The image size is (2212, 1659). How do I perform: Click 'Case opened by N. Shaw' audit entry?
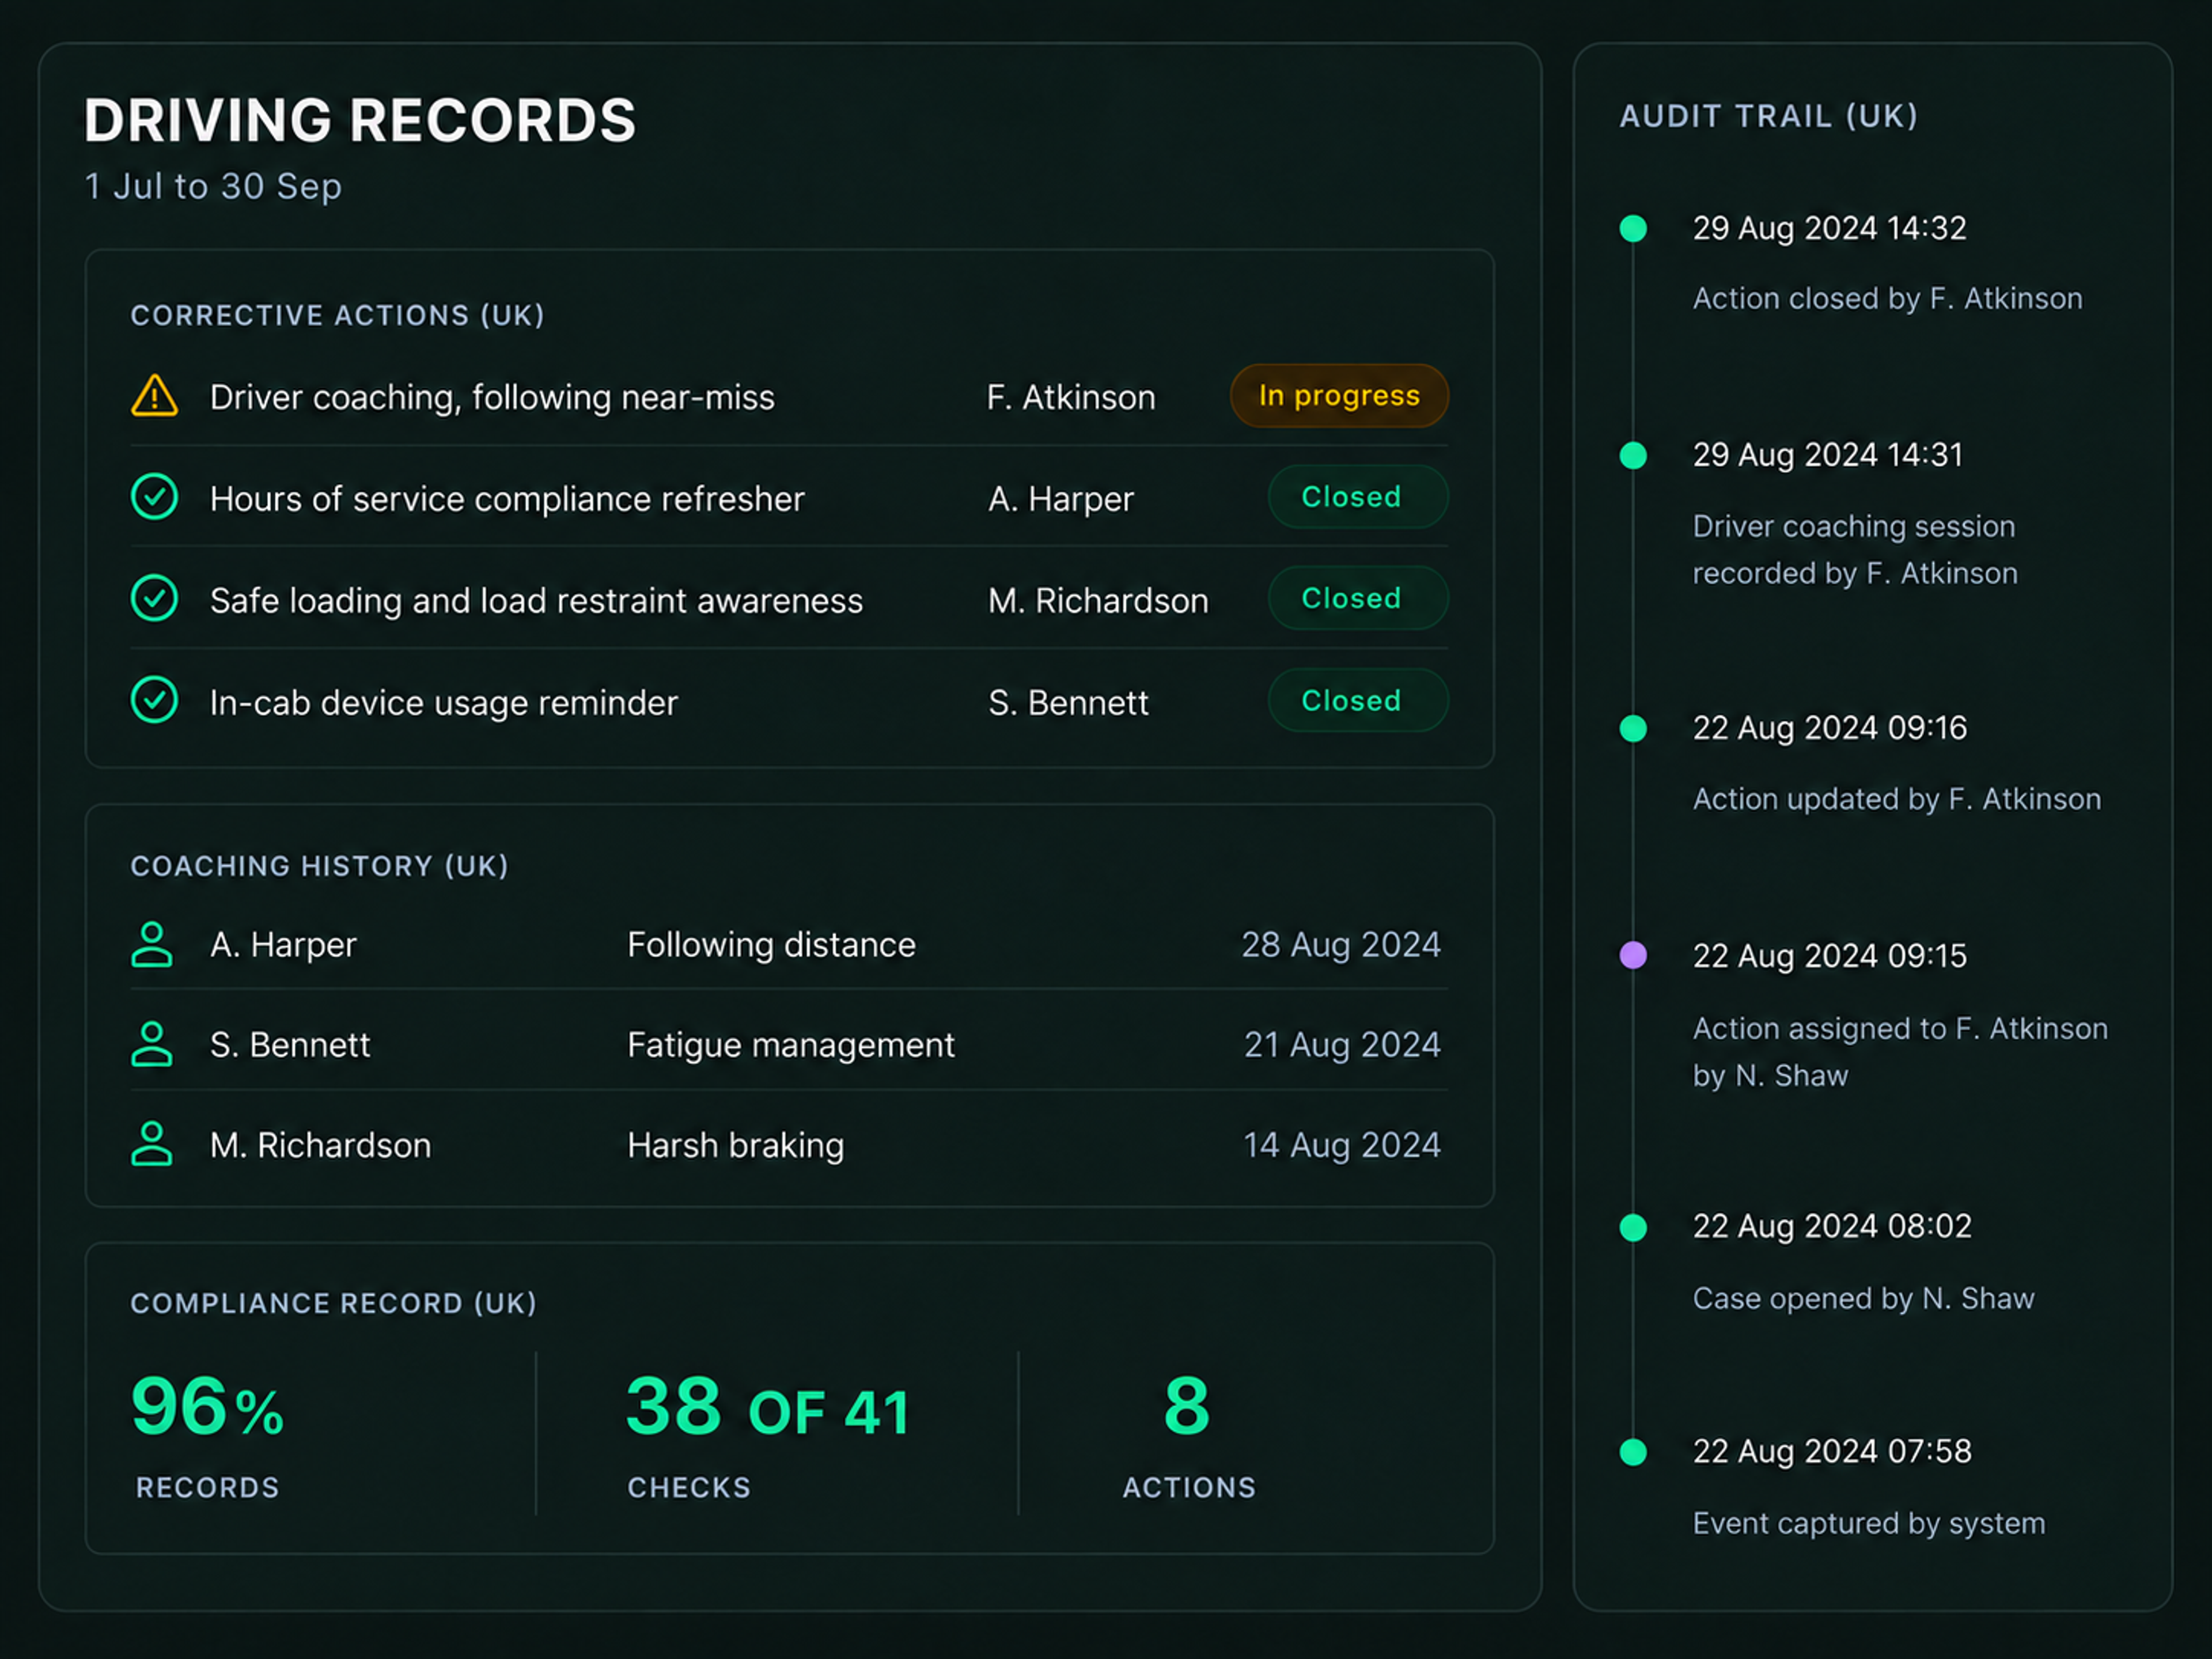pyautogui.click(x=1863, y=1299)
